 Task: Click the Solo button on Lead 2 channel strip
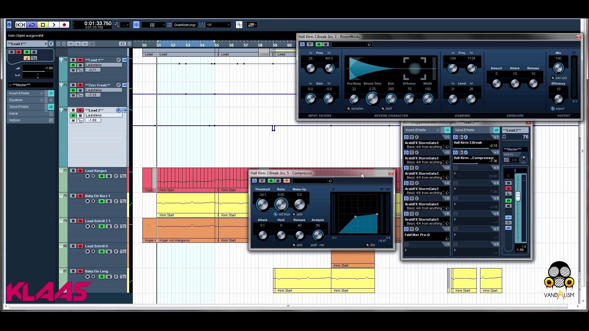click(x=508, y=188)
